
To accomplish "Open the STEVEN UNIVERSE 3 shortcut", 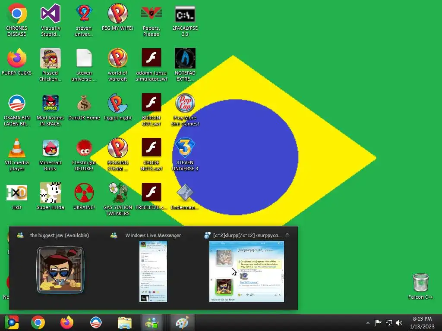I will click(x=185, y=155).
